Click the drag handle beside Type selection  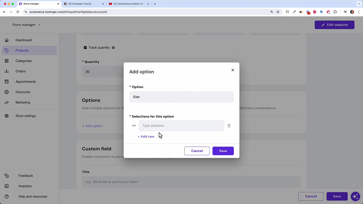pos(134,126)
